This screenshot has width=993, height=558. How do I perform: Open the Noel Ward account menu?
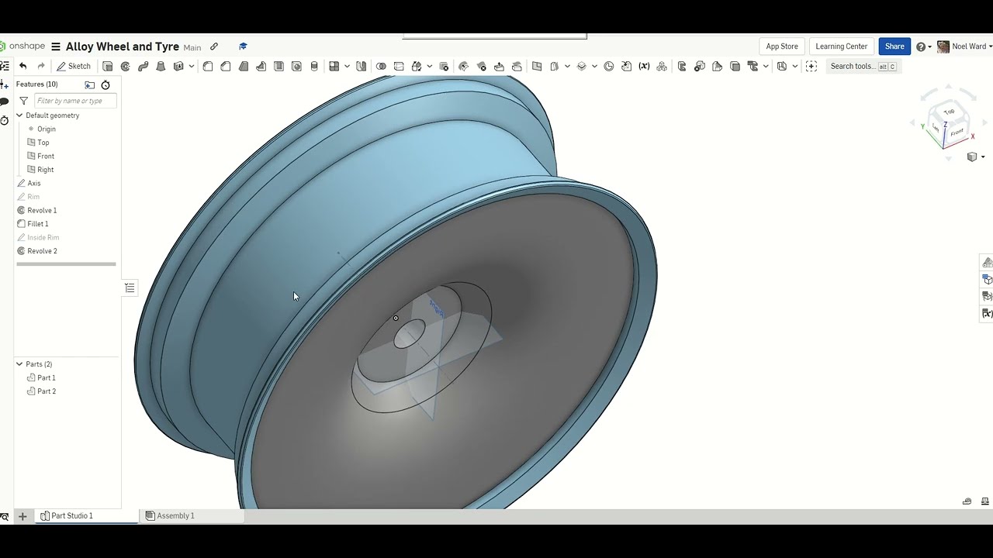tap(965, 46)
